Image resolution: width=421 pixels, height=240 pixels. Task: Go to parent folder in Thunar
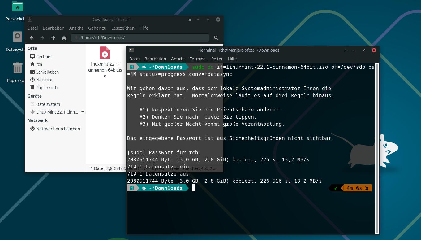tap(53, 38)
